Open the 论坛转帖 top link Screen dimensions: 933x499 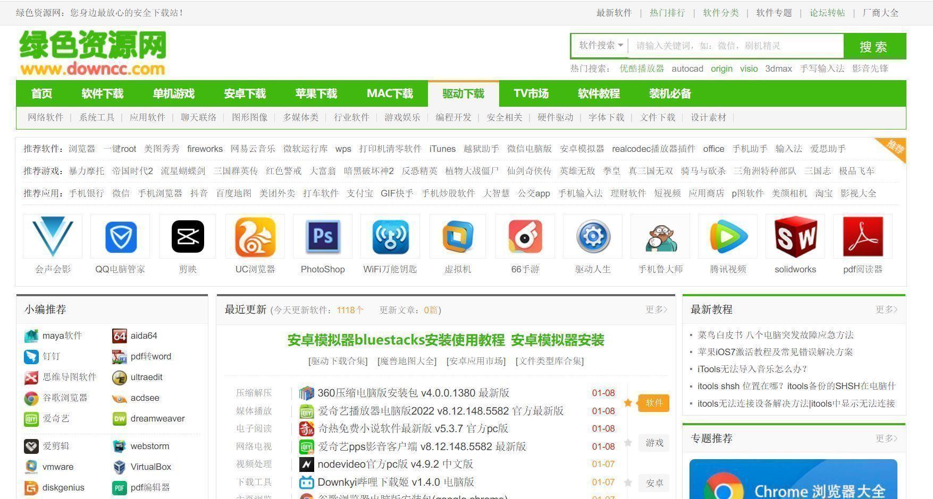click(x=827, y=13)
